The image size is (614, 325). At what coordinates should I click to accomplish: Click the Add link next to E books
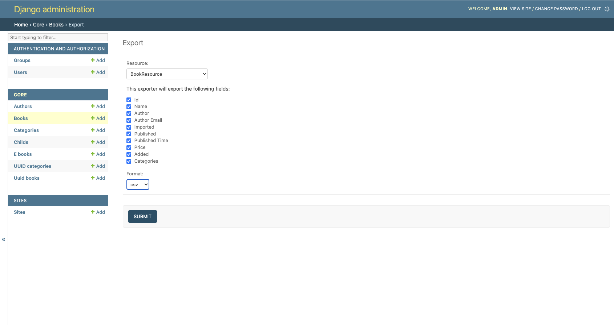98,154
